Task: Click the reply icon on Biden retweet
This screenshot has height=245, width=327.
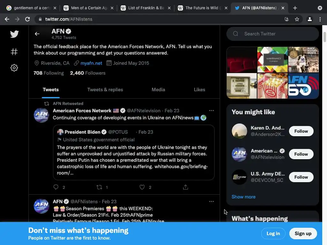Action: coord(56,187)
